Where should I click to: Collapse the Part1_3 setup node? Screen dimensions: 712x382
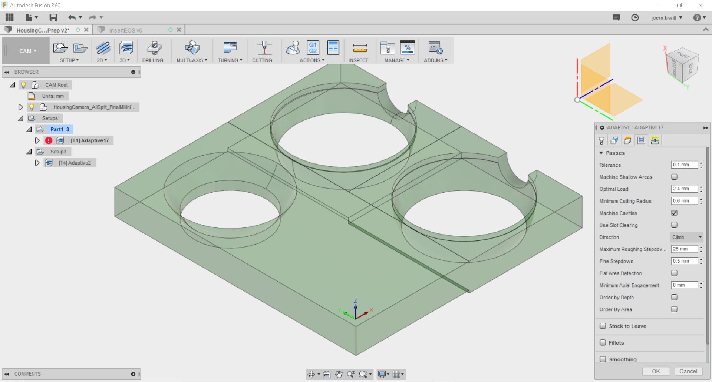[29, 129]
